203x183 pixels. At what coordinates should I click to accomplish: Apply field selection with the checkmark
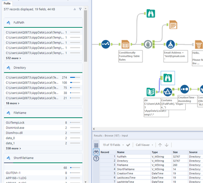coord(128,145)
